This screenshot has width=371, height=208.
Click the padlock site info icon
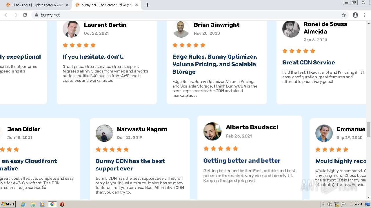(x=36, y=15)
